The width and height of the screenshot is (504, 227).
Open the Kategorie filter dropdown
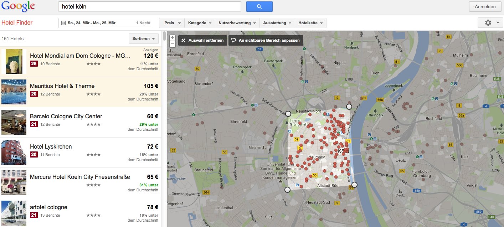(200, 23)
